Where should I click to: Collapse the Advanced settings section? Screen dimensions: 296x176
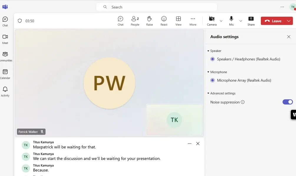(208, 93)
